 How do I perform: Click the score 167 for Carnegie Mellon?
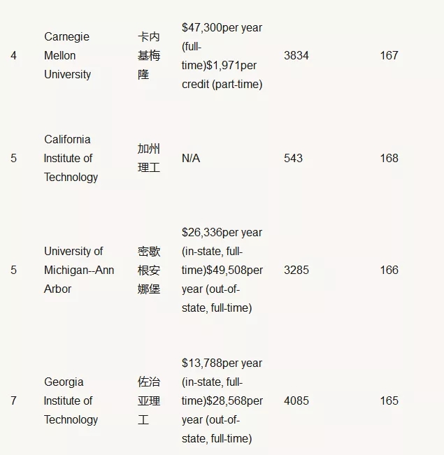click(389, 55)
